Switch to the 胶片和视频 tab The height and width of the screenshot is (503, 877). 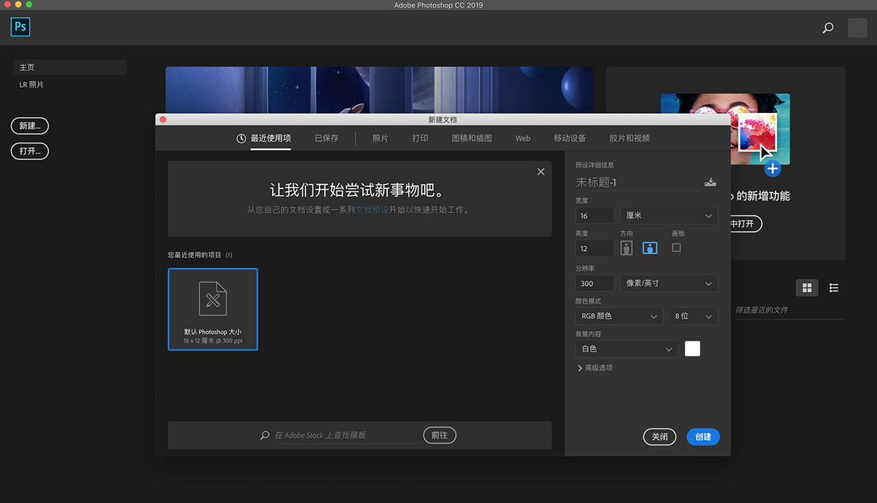[630, 138]
